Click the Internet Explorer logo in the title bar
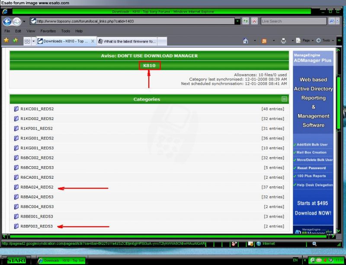The height and width of the screenshot is (265, 346). coord(5,12)
